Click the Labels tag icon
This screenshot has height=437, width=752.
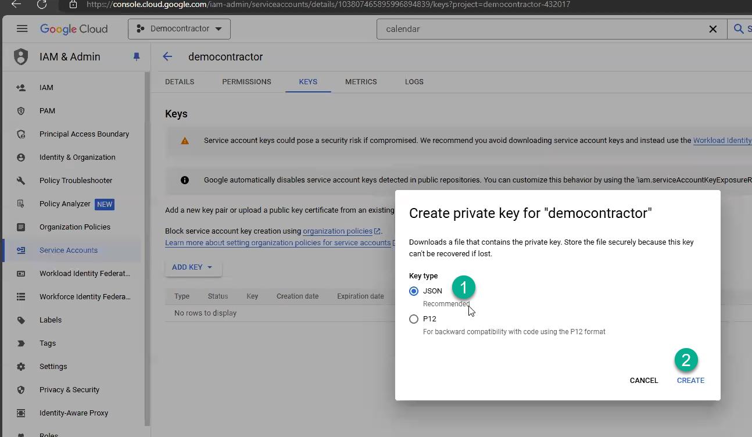pos(21,320)
